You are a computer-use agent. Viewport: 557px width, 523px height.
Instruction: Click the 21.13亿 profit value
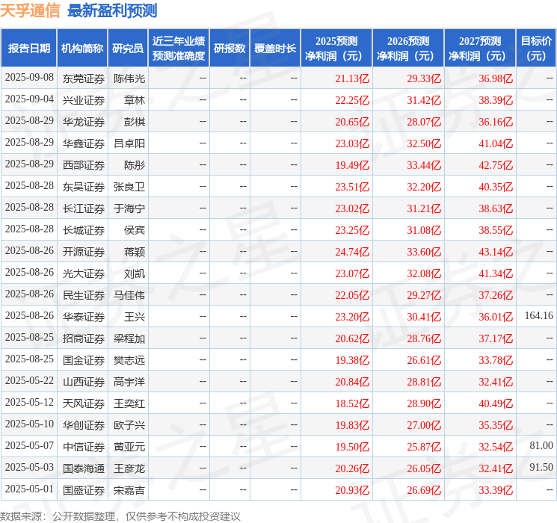(x=352, y=78)
